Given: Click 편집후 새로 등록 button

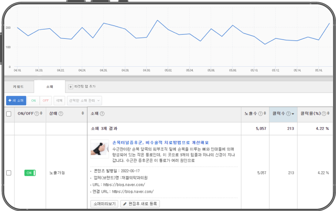Looking at the screenshot, I should [x=140, y=204].
